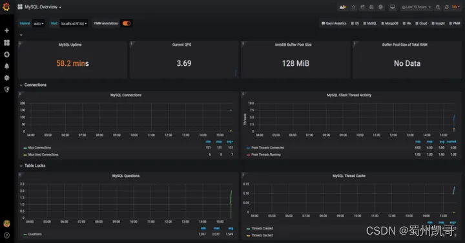
Task: Click info corner of MySQL Client Thread Activity
Action: tap(243, 94)
